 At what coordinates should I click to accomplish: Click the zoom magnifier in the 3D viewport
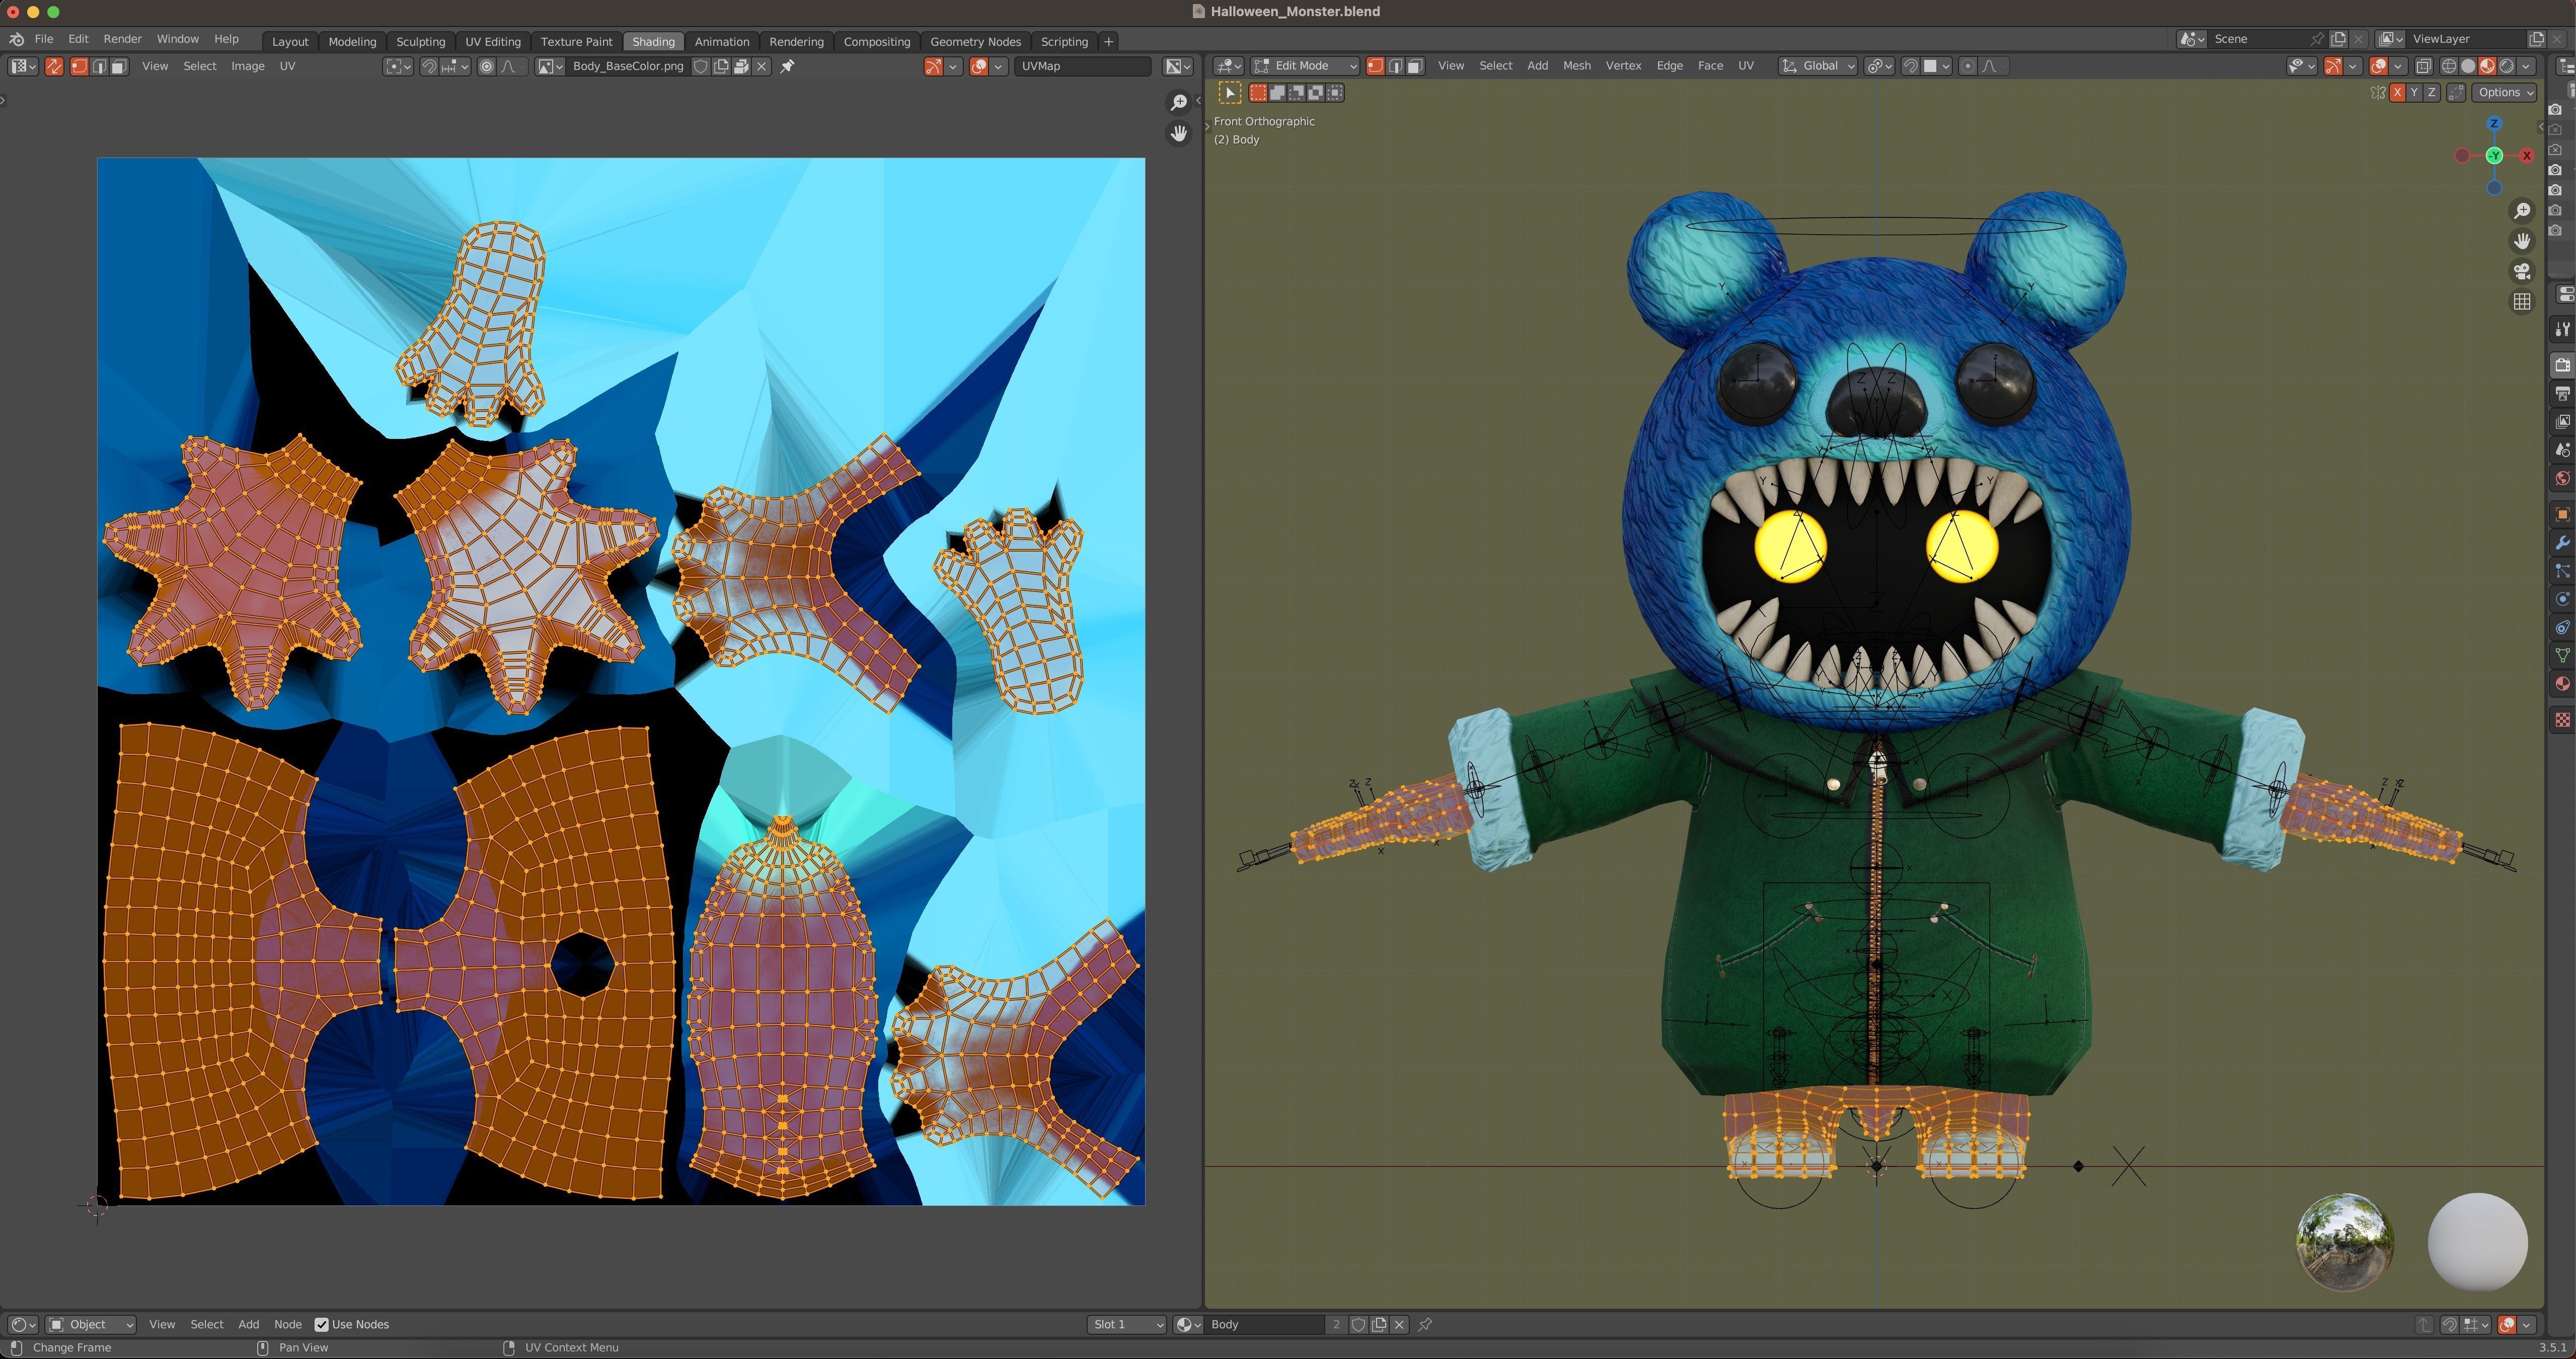click(x=2522, y=211)
